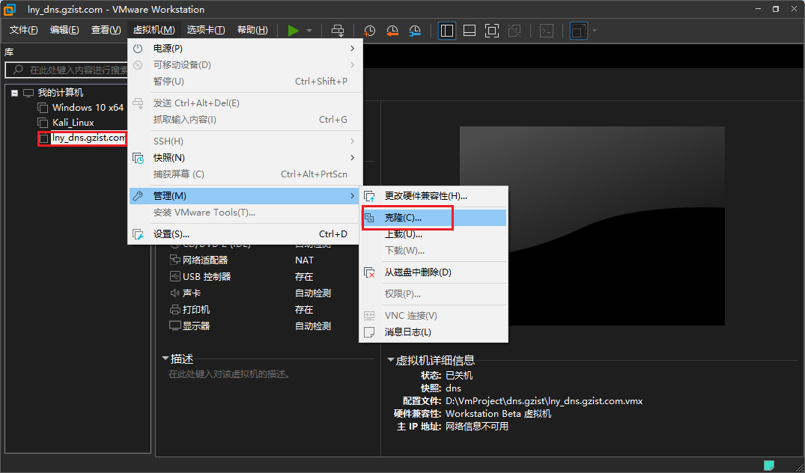Image resolution: width=805 pixels, height=473 pixels.
Task: Open the 查看(V) menu
Action: coord(106,30)
